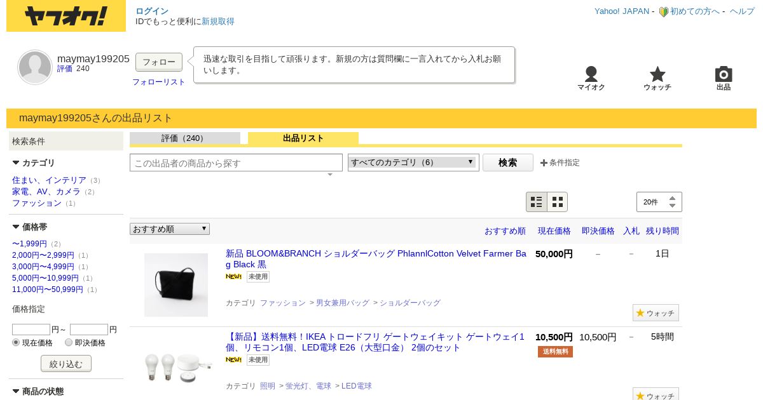Open the おすすめ順 sort dropdown
The width and height of the screenshot is (763, 400).
170,229
